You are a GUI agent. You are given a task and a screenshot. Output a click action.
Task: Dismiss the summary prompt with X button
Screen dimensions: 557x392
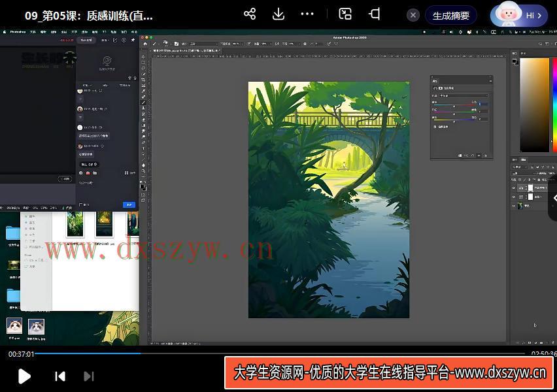[x=413, y=15]
